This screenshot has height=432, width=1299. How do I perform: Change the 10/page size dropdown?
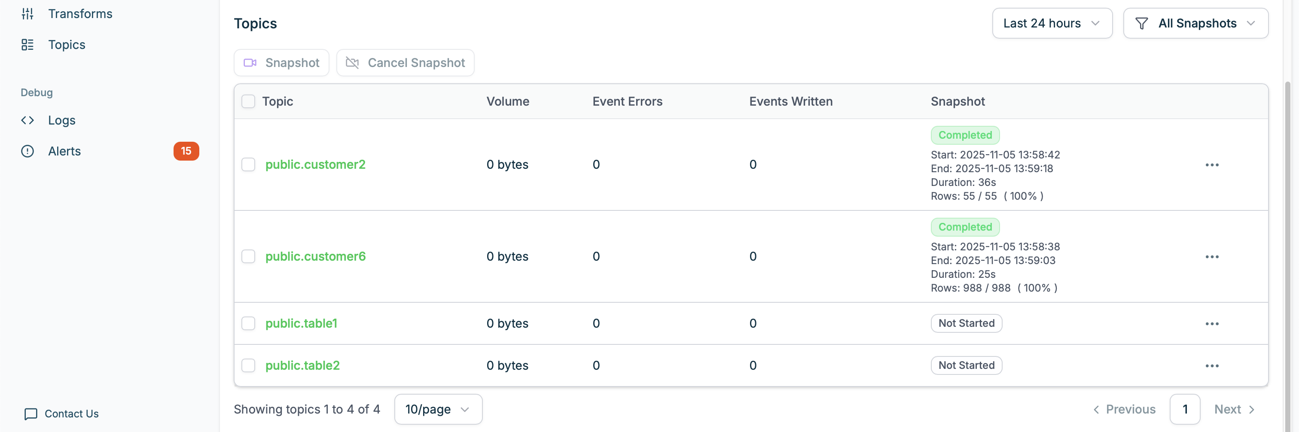click(x=438, y=409)
